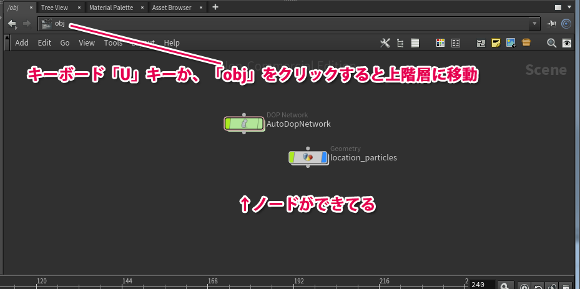580x289 pixels.
Task: Jump to frame 120 on timeline
Action: 42,282
